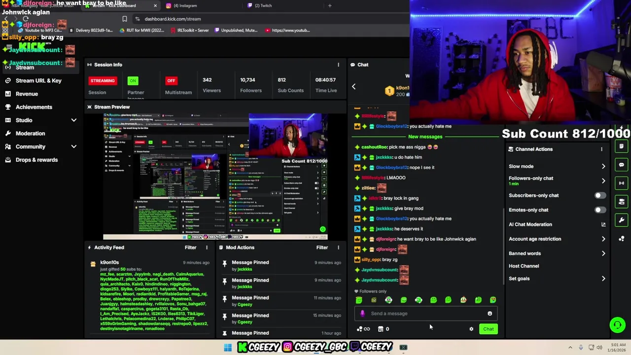631x355 pixels.
Task: Expand Banned words settings
Action: coord(603,253)
